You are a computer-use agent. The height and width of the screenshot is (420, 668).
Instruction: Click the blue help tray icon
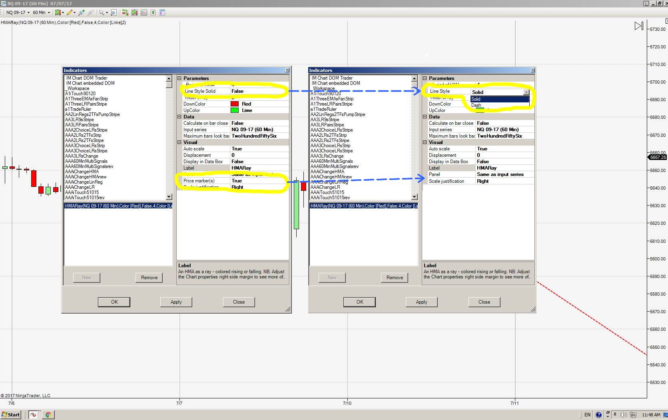coord(598,415)
